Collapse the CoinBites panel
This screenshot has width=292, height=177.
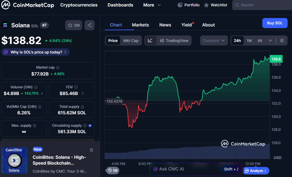[x=91, y=150]
